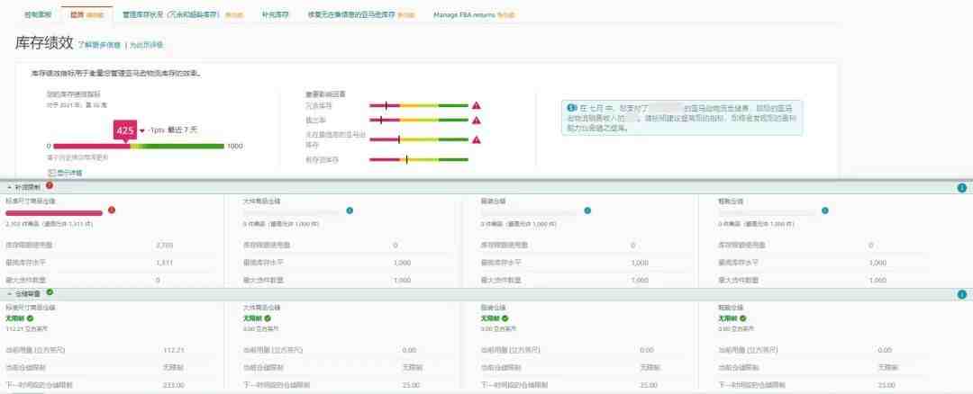The image size is (973, 394).
Task: Click the info icon beside the 服装仓储 restock bar
Action: pyautogui.click(x=587, y=210)
